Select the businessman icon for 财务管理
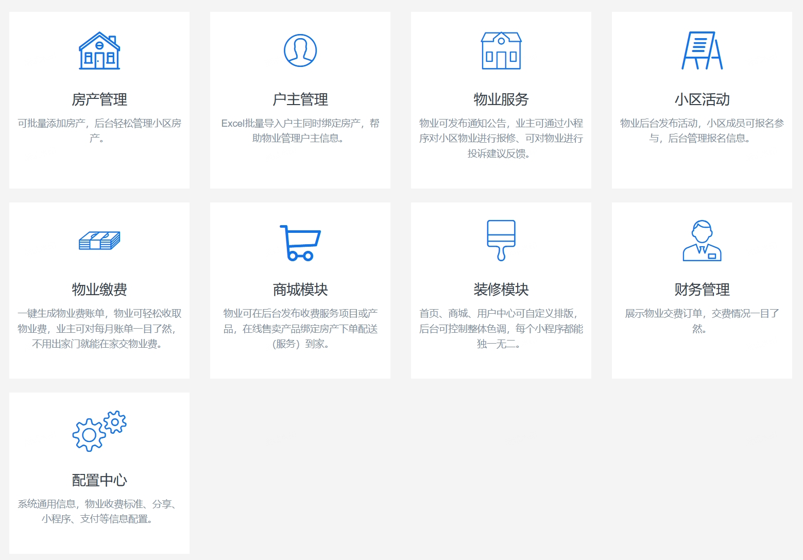Image resolution: width=803 pixels, height=560 pixels. coord(702,240)
